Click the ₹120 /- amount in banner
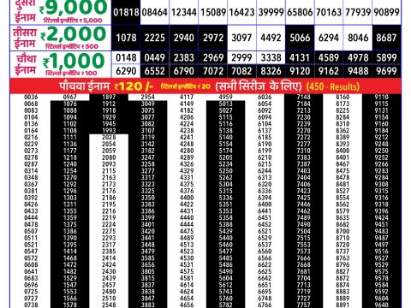 point(134,86)
